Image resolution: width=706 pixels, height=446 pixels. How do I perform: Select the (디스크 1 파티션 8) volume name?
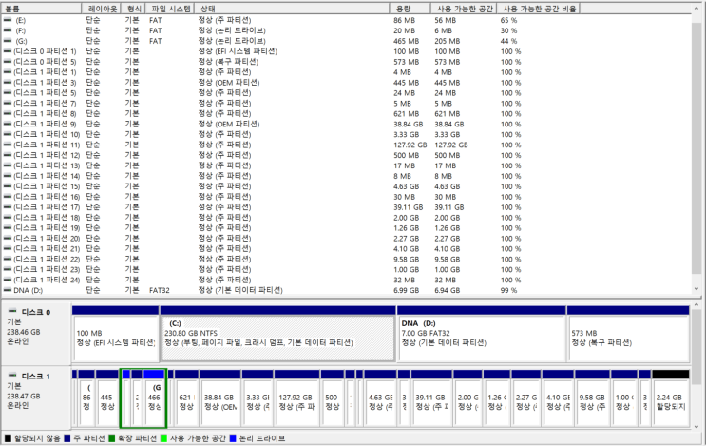tap(45, 113)
